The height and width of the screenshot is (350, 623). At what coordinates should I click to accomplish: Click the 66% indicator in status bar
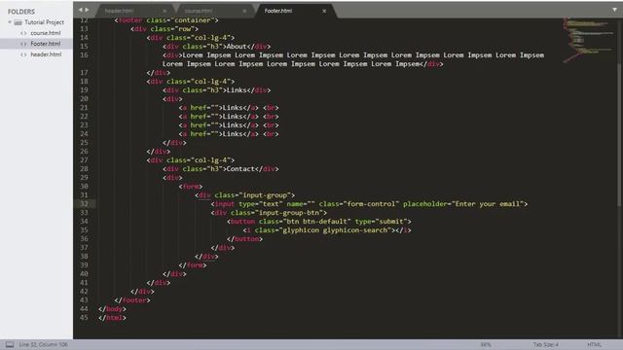click(x=486, y=344)
